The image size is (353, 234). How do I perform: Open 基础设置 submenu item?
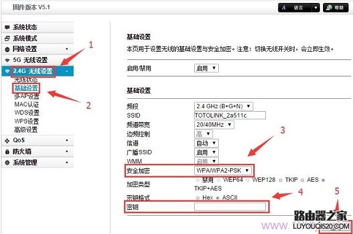[x=26, y=88]
